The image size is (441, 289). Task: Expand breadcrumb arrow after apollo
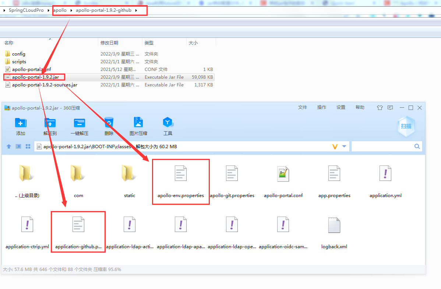pos(71,10)
